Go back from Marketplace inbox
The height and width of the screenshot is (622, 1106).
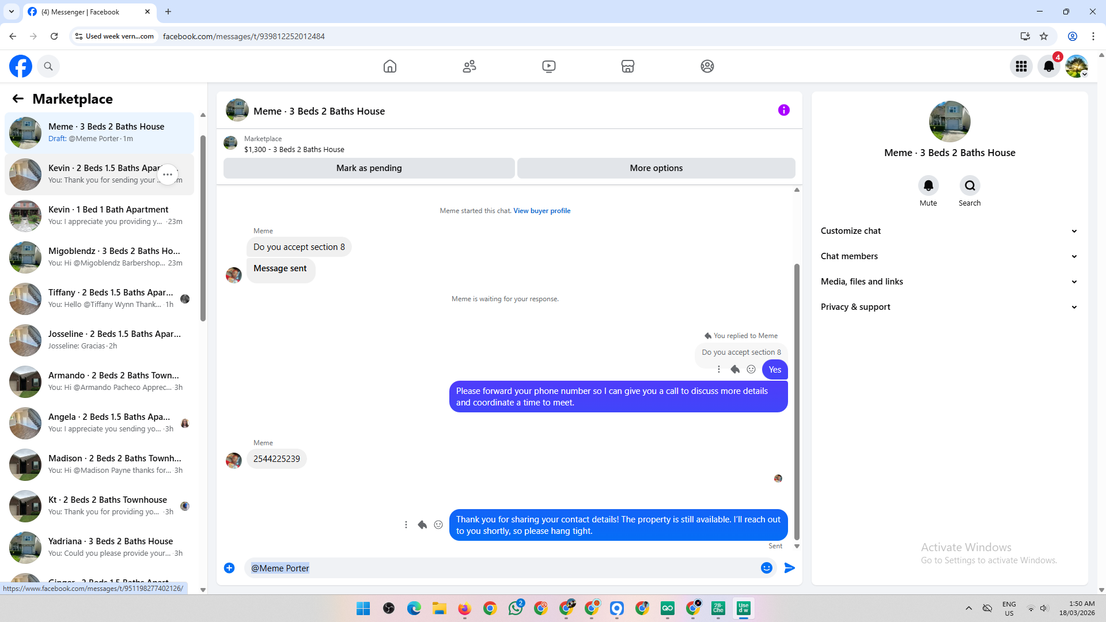18,99
